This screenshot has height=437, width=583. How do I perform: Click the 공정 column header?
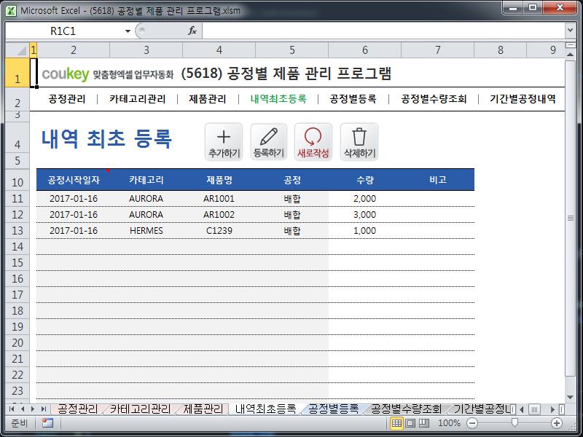[292, 180]
